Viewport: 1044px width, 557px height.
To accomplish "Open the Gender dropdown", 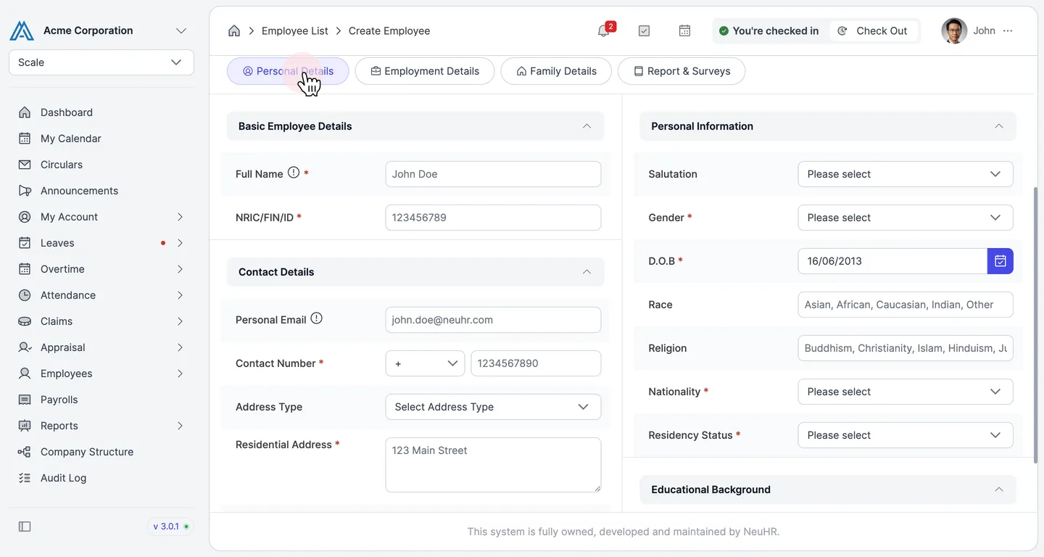I will (x=906, y=218).
